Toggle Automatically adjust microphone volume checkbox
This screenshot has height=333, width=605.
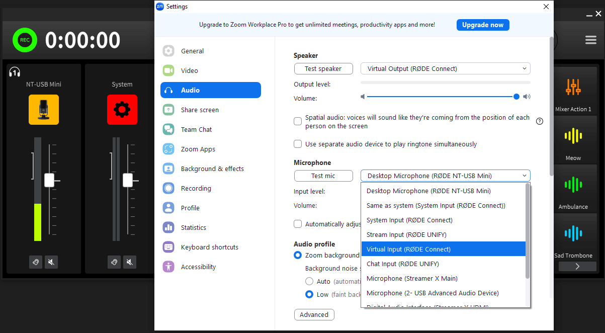click(x=298, y=224)
